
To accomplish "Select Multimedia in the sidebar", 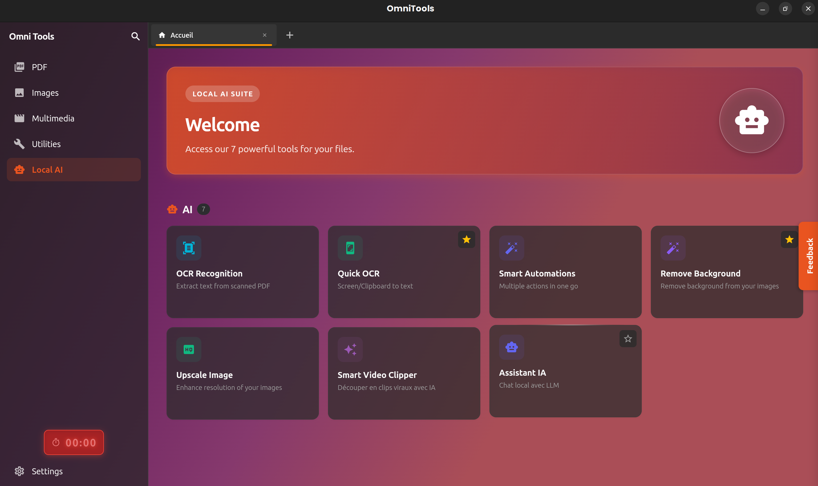I will (53, 118).
